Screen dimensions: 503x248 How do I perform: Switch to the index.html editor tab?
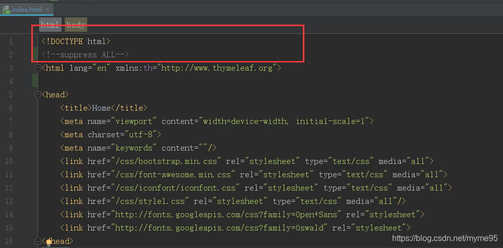[x=27, y=9]
